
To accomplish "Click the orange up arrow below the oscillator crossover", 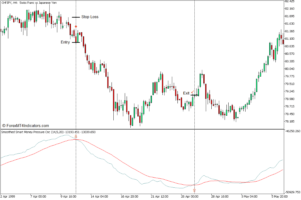I will [x=194, y=190].
